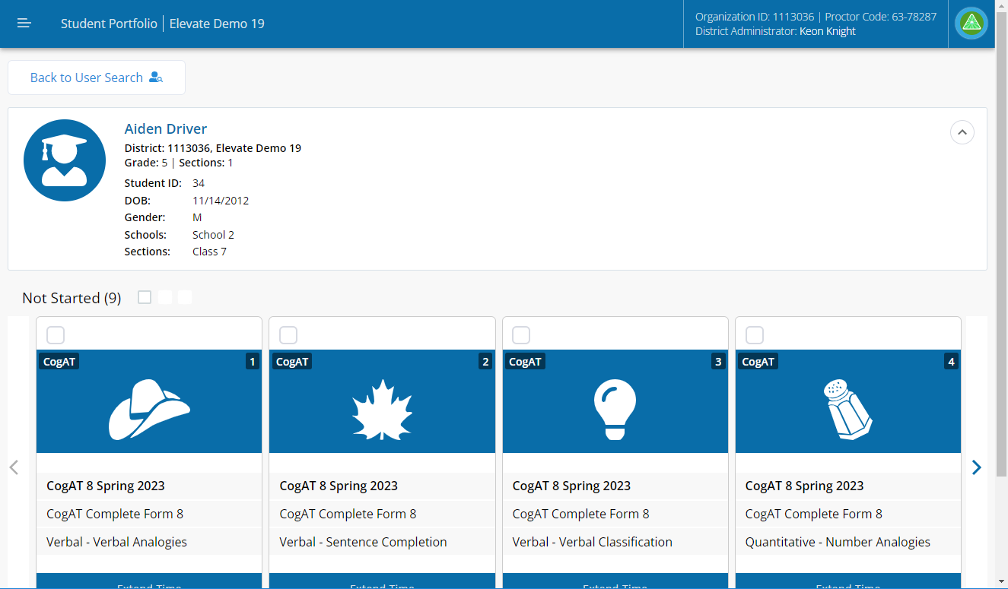The image size is (1008, 589).
Task: Click the number 2 badge on second card
Action: pos(485,362)
